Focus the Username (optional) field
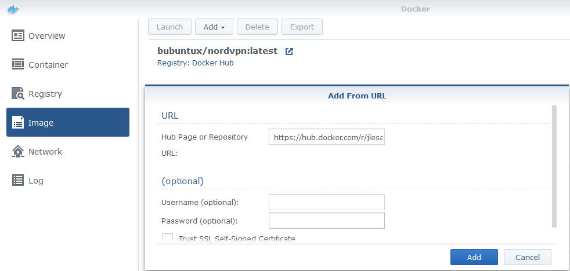Viewport: 570px width, 271px height. 326,202
